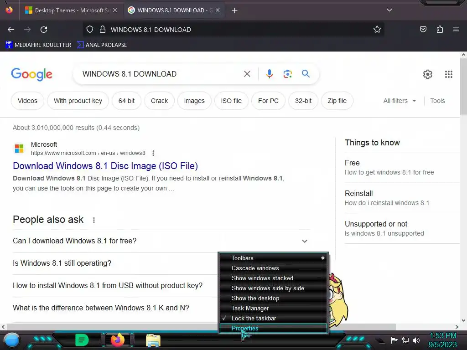
Task: Focus the browser address bar
Action: click(234, 30)
